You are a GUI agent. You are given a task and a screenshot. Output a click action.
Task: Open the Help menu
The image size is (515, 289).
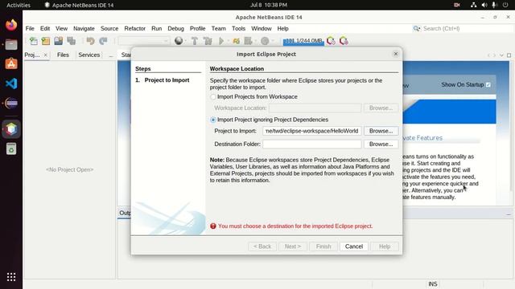pyautogui.click(x=282, y=29)
